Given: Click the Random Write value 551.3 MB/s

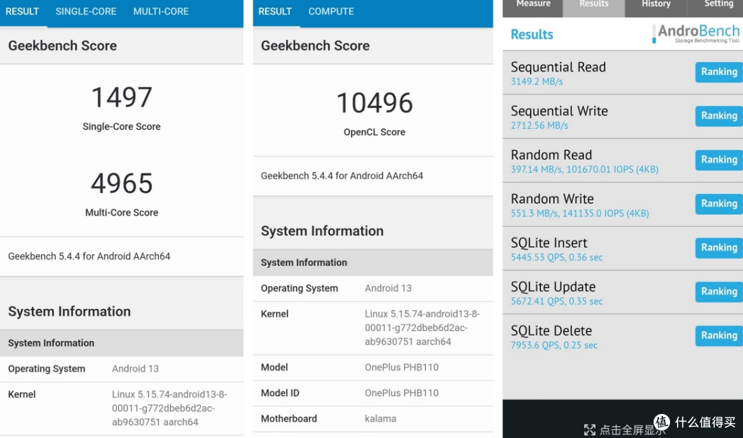Looking at the screenshot, I should pyautogui.click(x=534, y=213).
